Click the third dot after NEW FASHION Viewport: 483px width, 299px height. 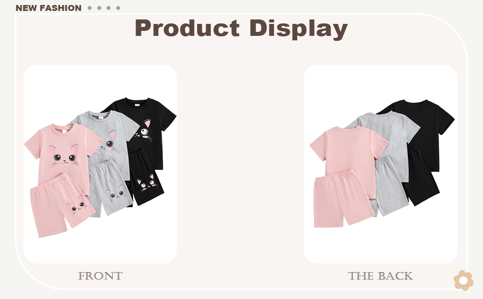click(109, 8)
